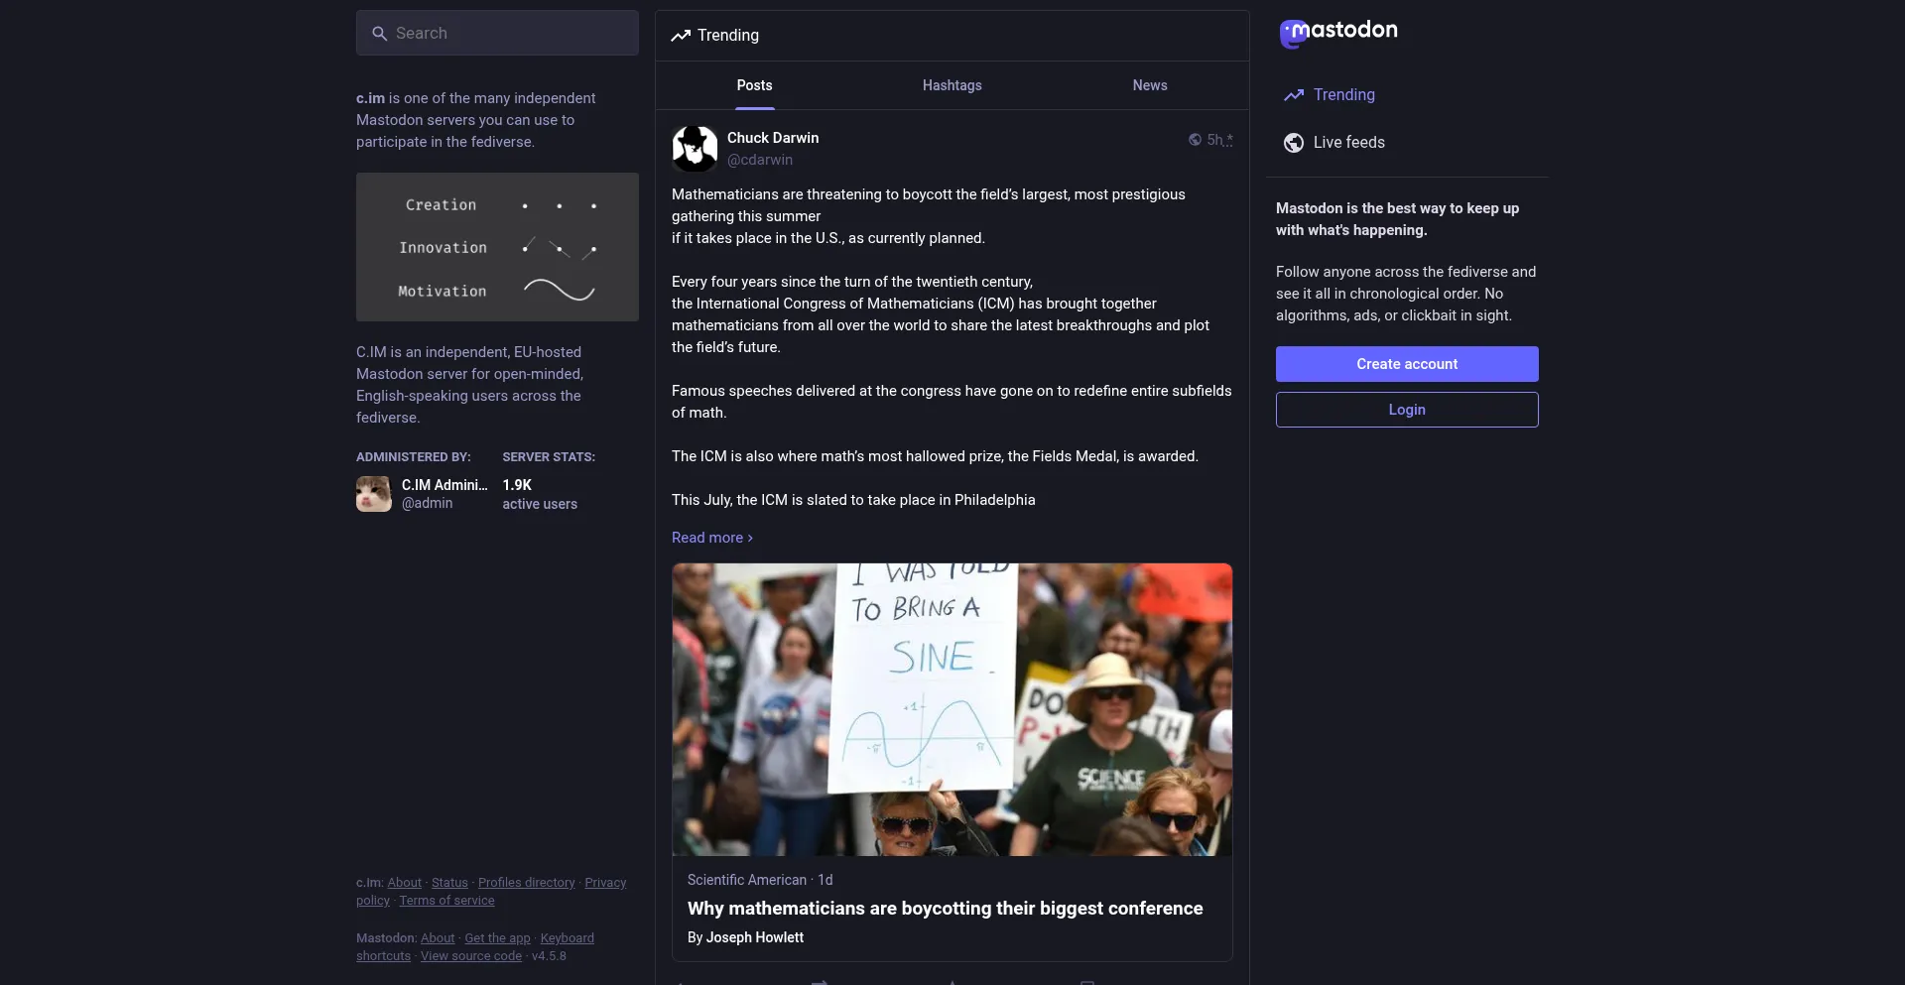Open the Profiles directory link
This screenshot has width=1905, height=985.
click(527, 883)
